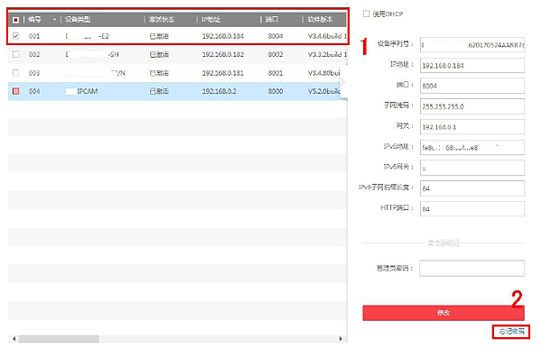Click the 网关 field showing 192.168.0.1
The image size is (542, 357).
[472, 127]
